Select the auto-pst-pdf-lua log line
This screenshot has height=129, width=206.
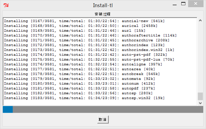coord(89,59)
